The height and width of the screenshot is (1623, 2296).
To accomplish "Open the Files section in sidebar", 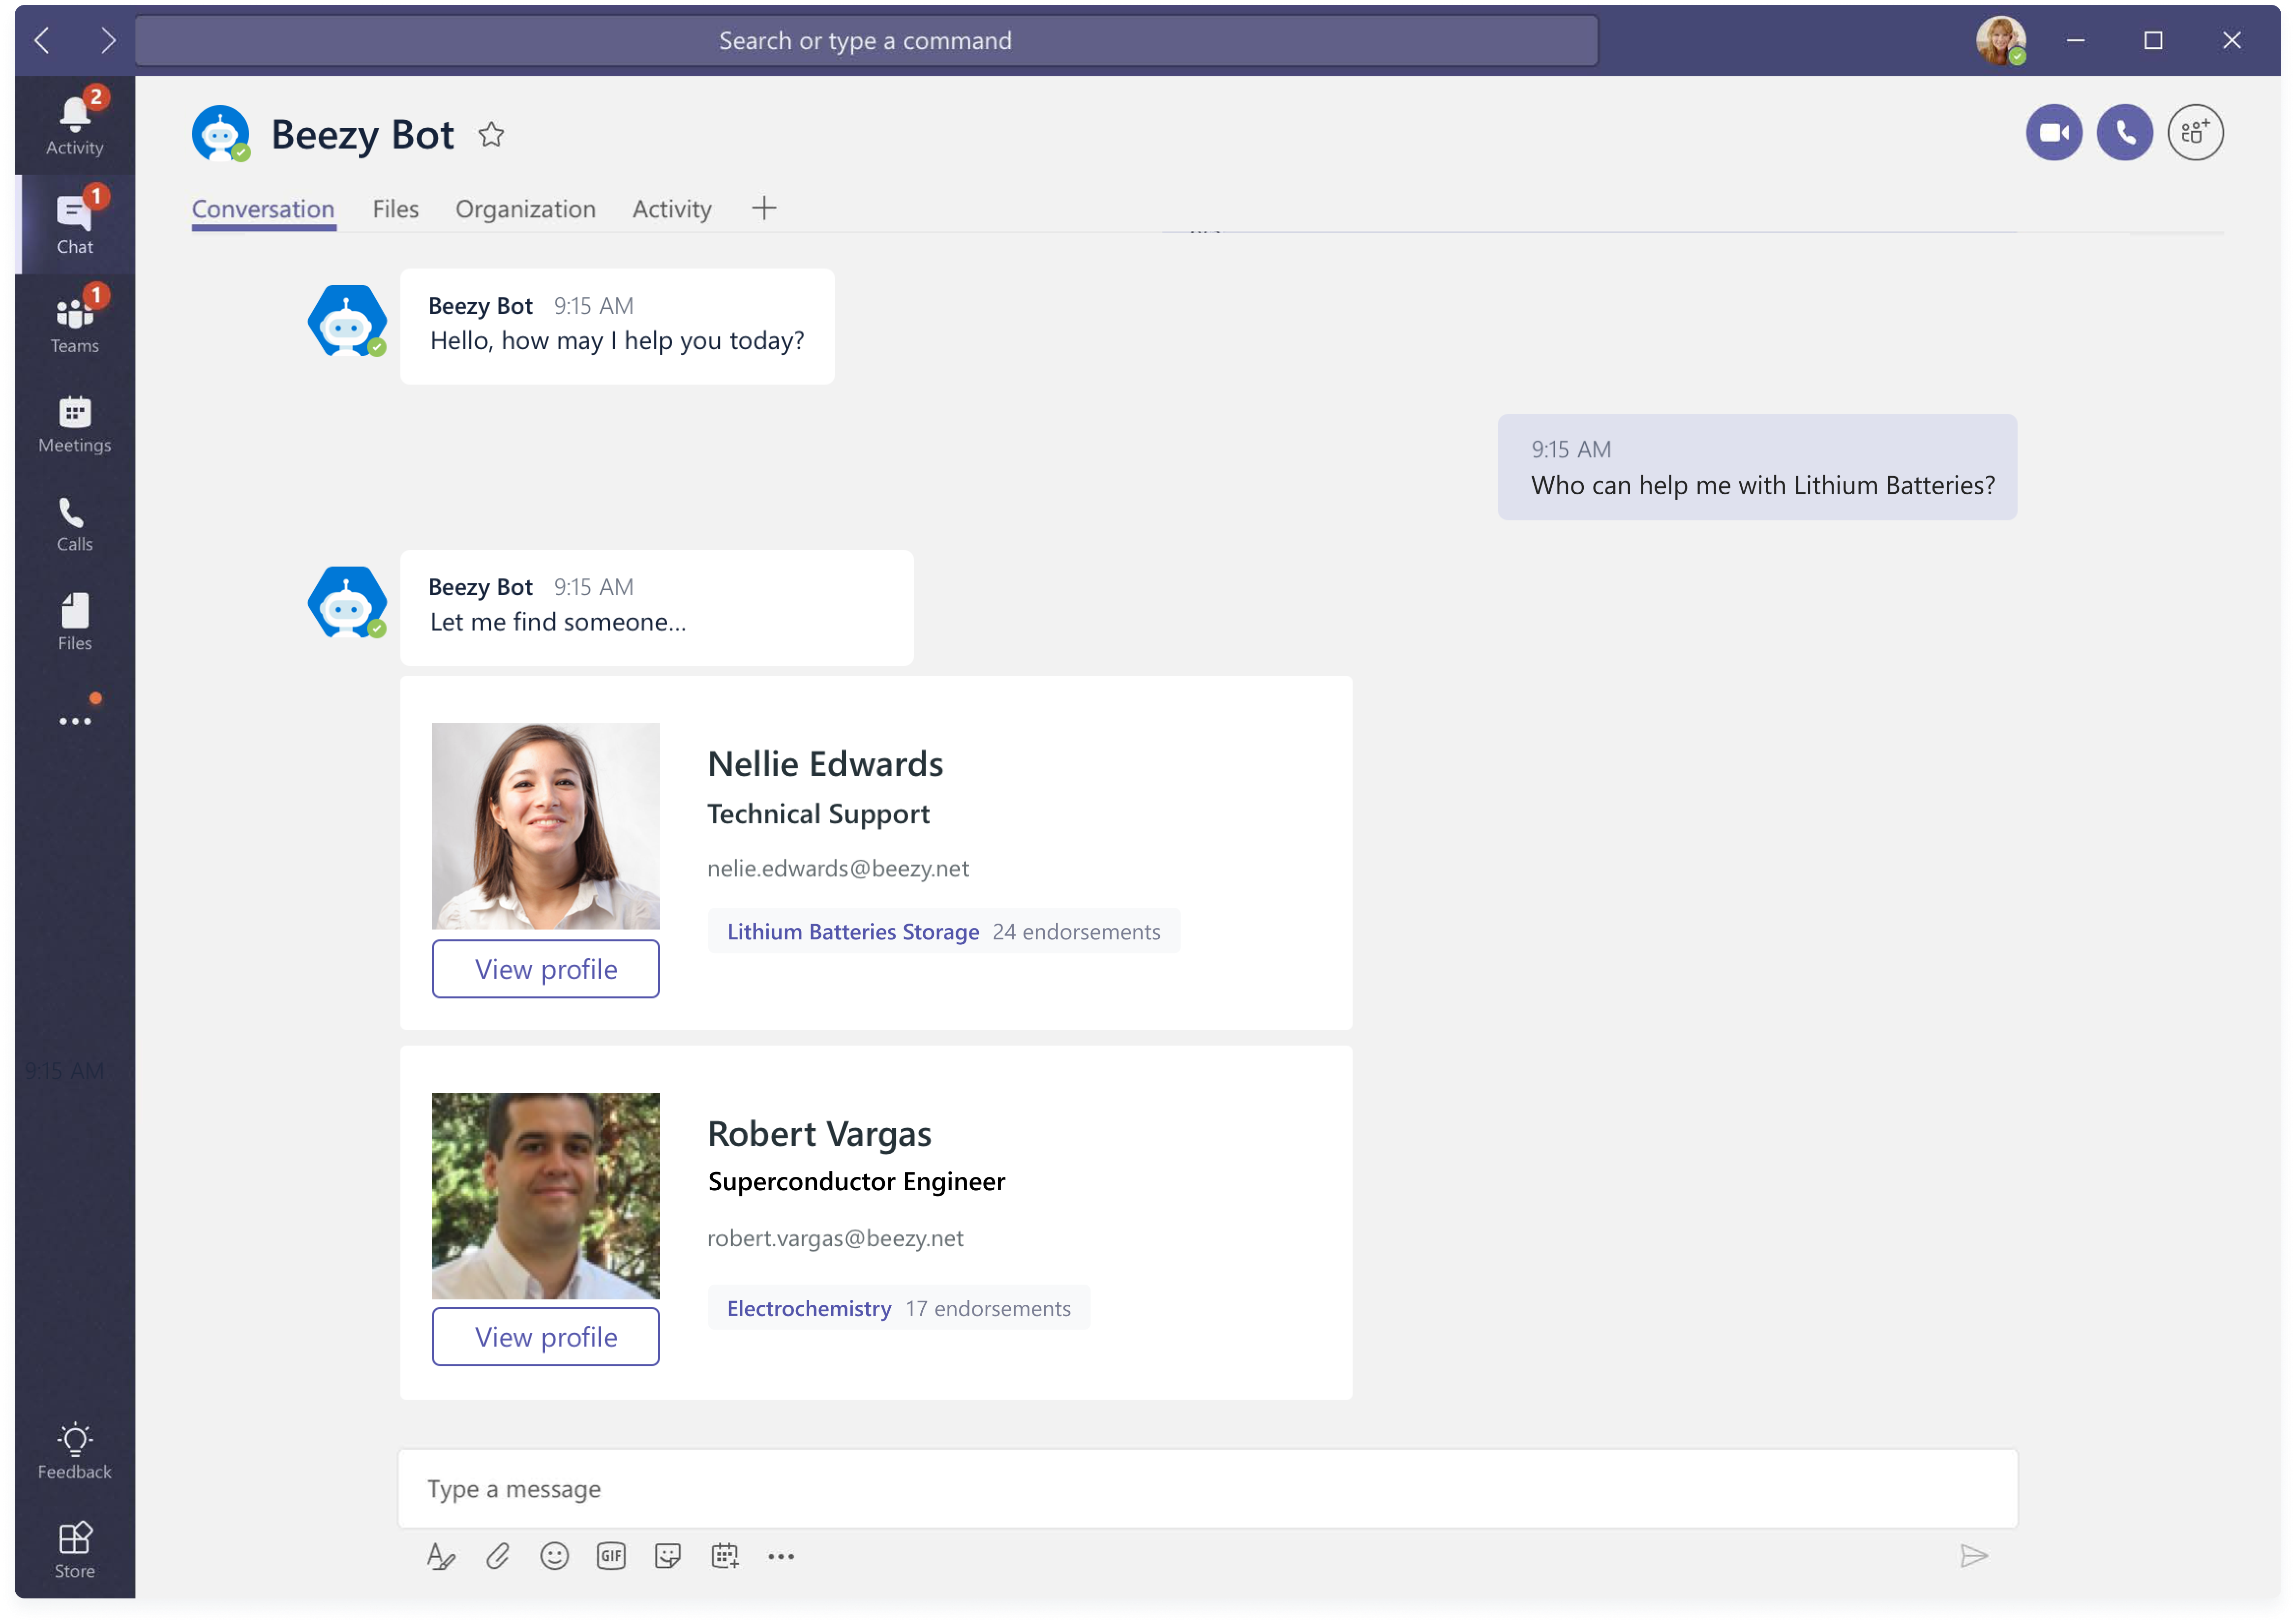I will (x=75, y=621).
